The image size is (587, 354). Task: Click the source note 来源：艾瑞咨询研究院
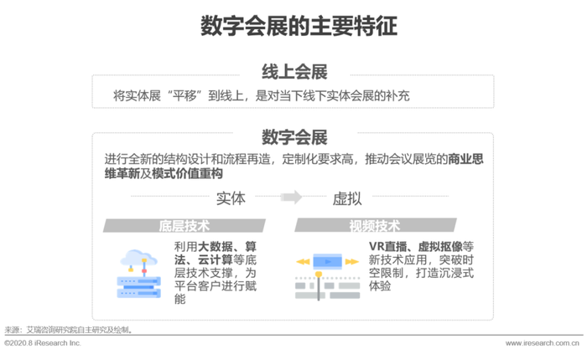(69, 330)
